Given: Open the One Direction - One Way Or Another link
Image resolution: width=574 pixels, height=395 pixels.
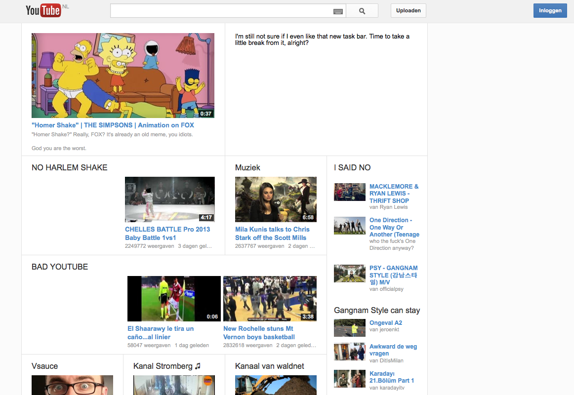Looking at the screenshot, I should coord(394,227).
